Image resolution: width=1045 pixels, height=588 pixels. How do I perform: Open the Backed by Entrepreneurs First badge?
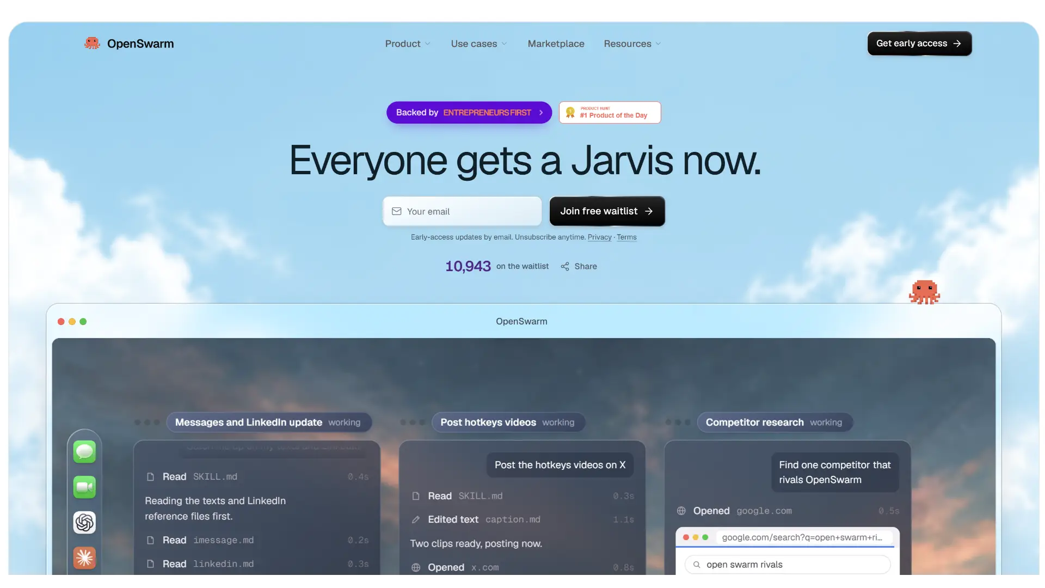[x=469, y=113]
